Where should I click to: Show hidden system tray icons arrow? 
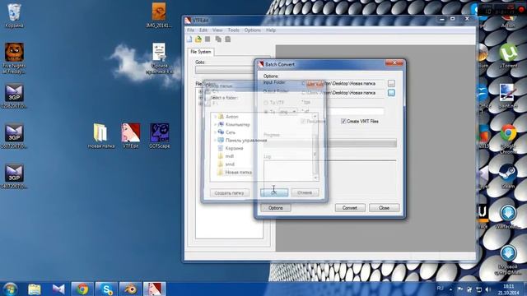pos(450,289)
